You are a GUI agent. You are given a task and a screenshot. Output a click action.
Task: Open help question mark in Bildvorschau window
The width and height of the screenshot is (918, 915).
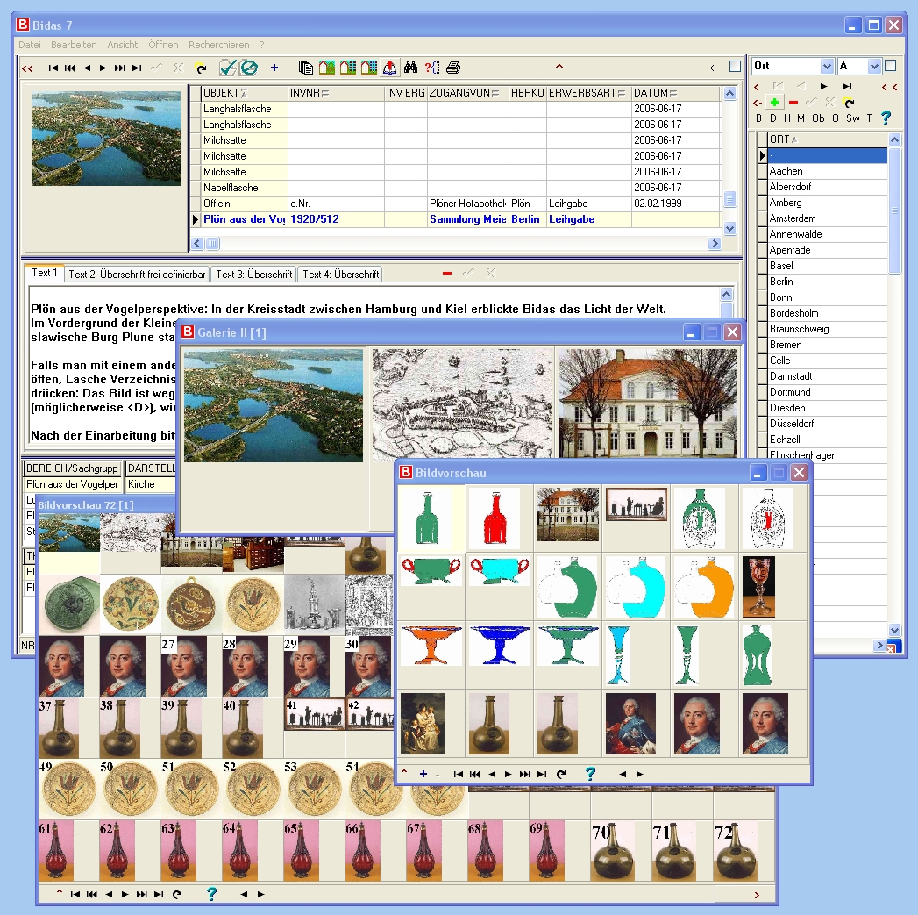pos(590,774)
